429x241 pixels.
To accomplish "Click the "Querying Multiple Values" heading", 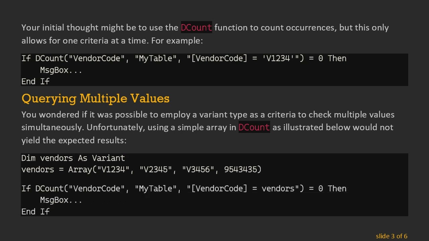I will 96,98.
